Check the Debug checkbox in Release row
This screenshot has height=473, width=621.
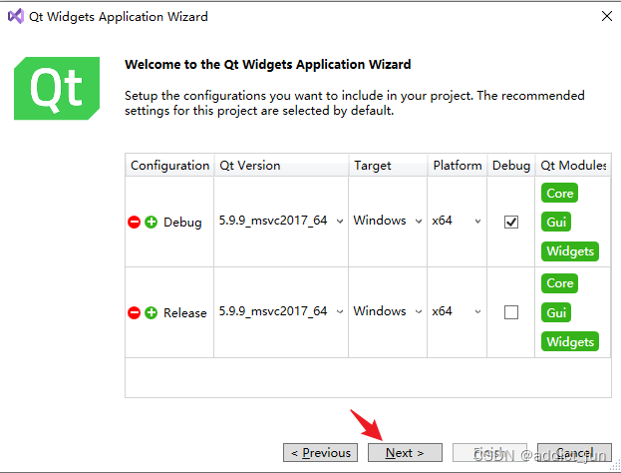click(x=511, y=312)
